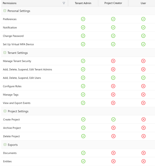Collapse the Tenant Settings group

click(5, 53)
